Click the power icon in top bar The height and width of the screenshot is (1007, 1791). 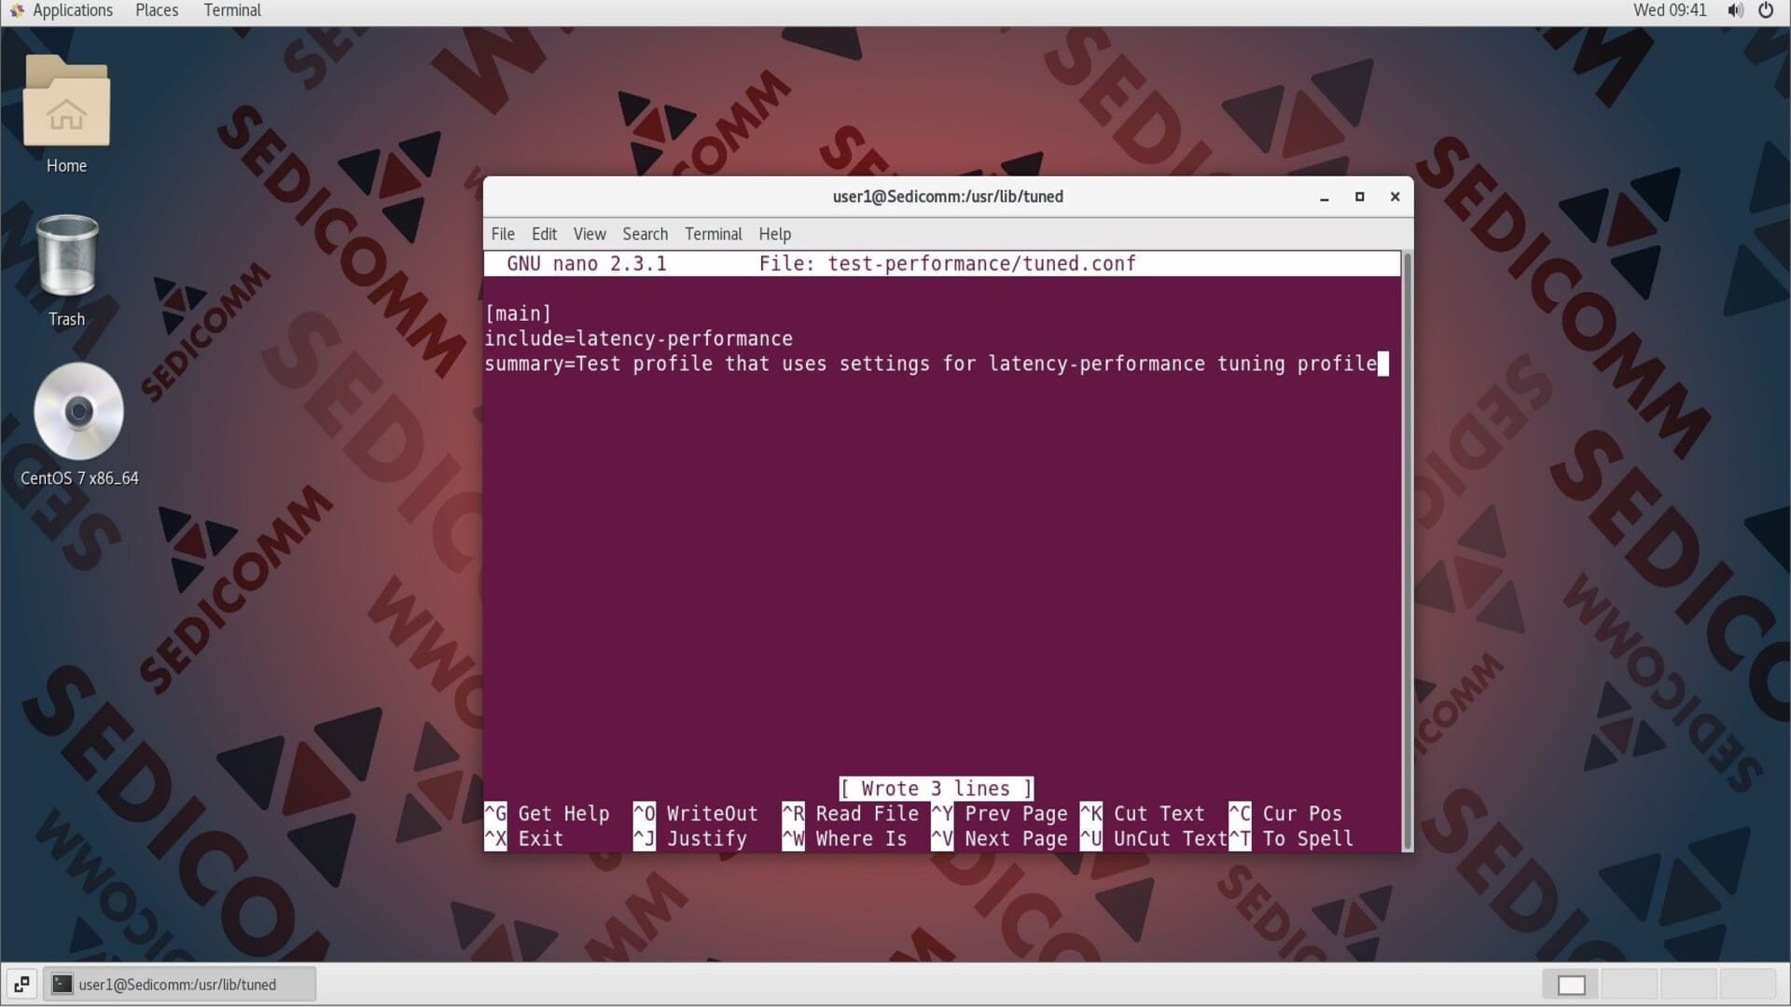1766,10
